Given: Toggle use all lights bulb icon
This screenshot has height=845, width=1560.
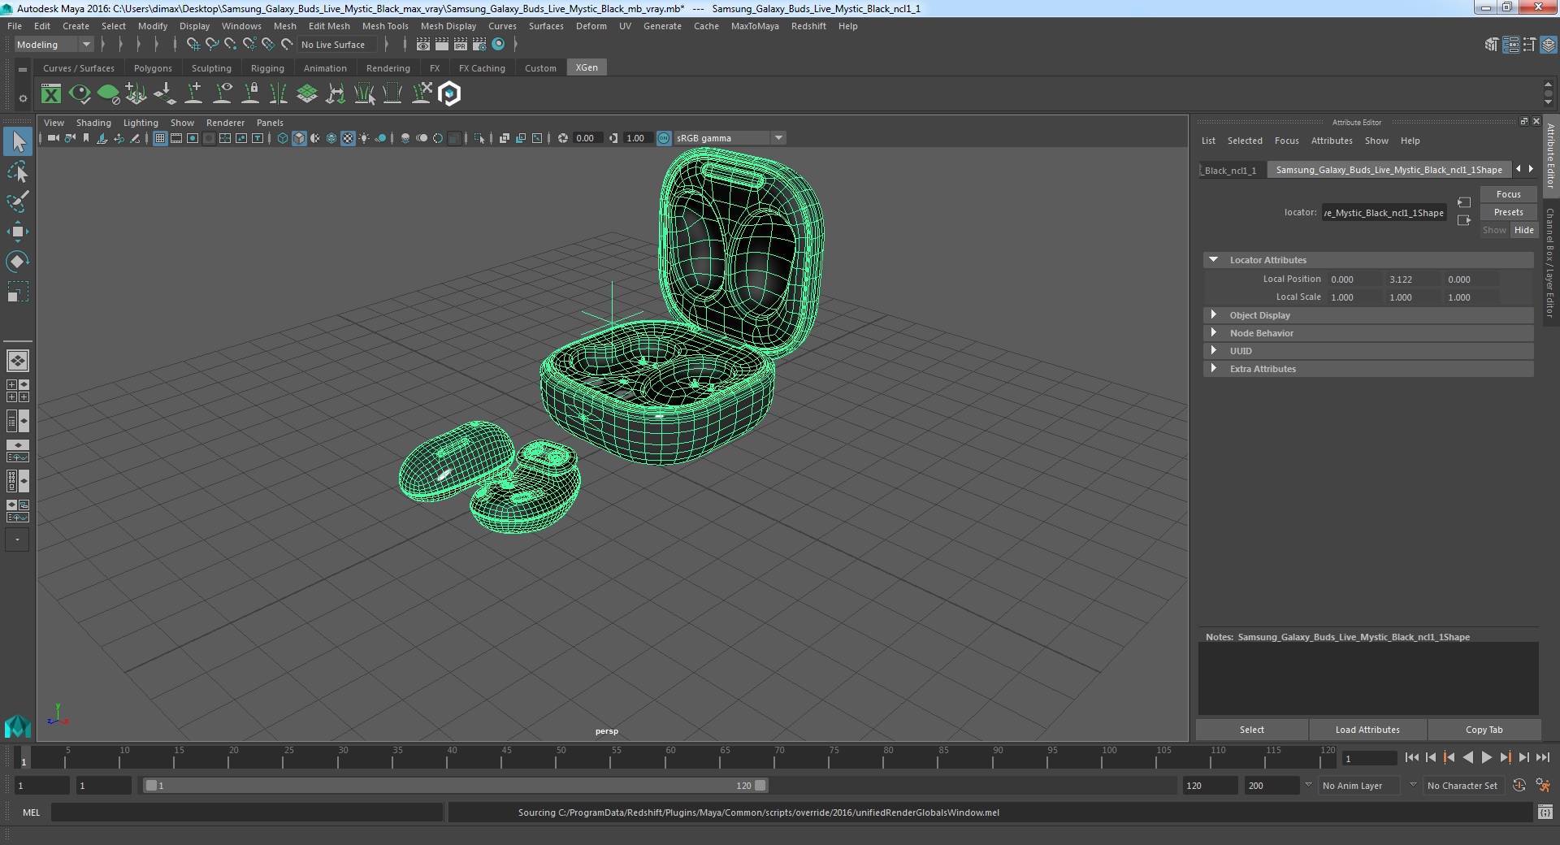Looking at the screenshot, I should (x=364, y=138).
